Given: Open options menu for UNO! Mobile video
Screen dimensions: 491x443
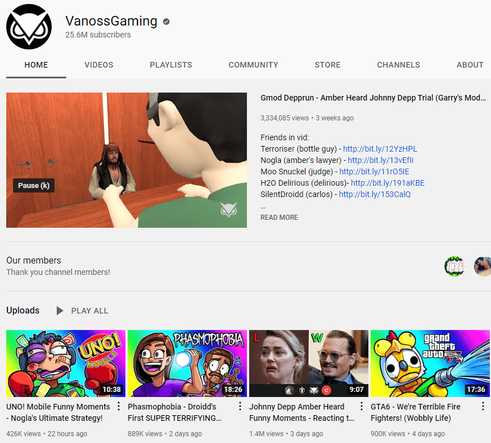Looking at the screenshot, I should click(x=119, y=406).
